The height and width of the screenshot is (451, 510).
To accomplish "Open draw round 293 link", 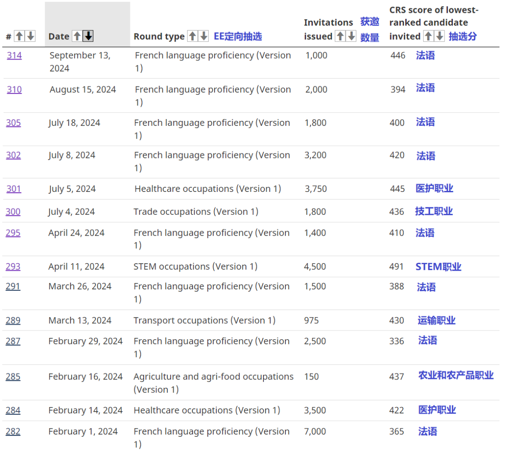I will click(x=13, y=266).
